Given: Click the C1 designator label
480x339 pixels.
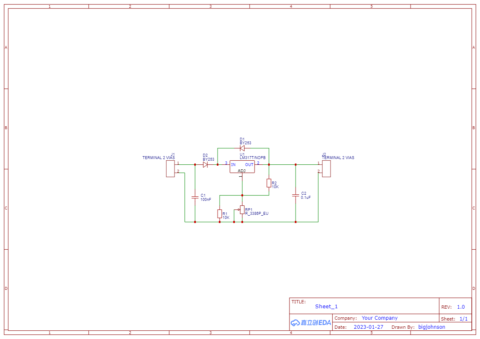Looking at the screenshot, I should 203,196.
